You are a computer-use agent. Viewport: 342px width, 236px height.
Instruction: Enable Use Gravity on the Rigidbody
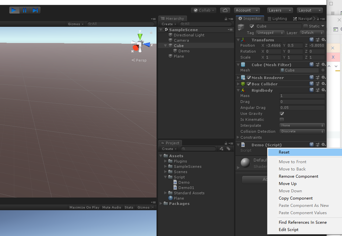(282, 114)
